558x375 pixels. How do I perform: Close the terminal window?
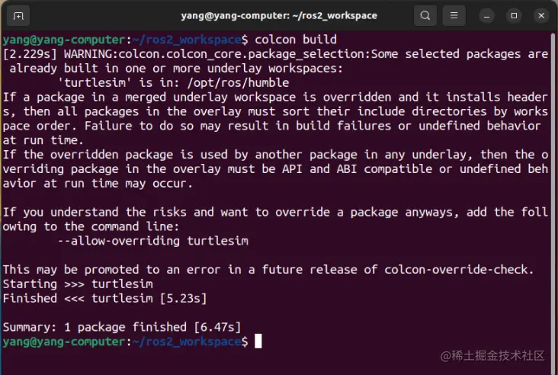click(541, 16)
